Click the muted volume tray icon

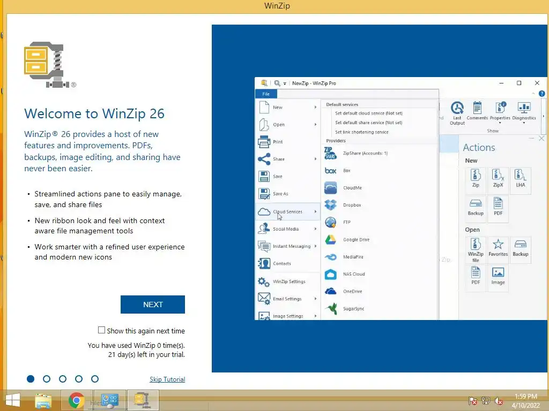pos(498,401)
